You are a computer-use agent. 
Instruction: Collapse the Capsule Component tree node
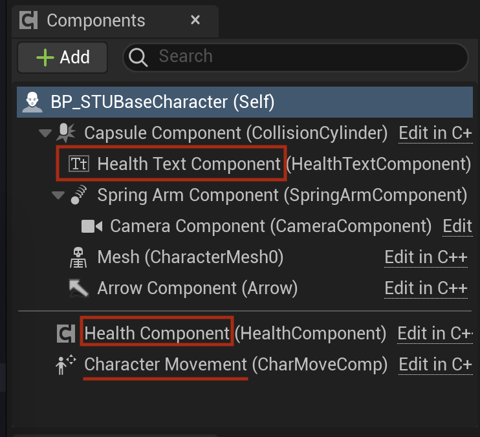click(45, 133)
